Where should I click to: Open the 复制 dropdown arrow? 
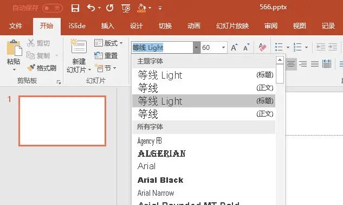pos(57,55)
